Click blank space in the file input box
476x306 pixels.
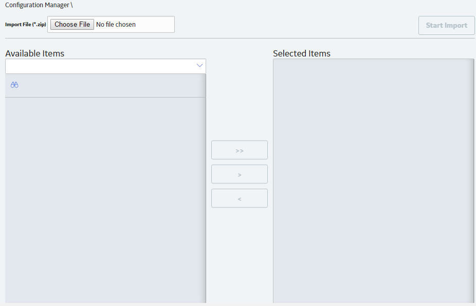click(x=155, y=24)
